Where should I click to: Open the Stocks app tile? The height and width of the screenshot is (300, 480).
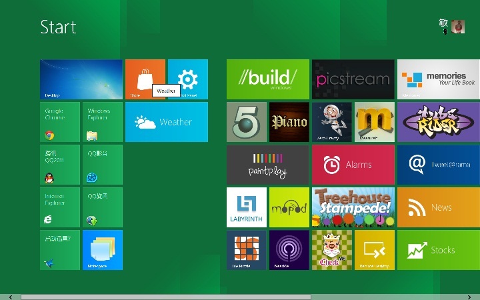click(x=438, y=250)
